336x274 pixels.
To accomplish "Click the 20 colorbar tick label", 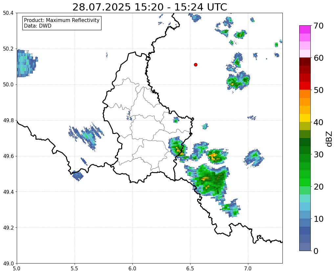I will tap(319, 187).
